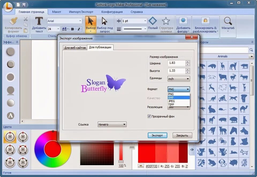This screenshot has width=257, height=177.
Task: Choose PNG from the format list
Action: [x=179, y=94]
